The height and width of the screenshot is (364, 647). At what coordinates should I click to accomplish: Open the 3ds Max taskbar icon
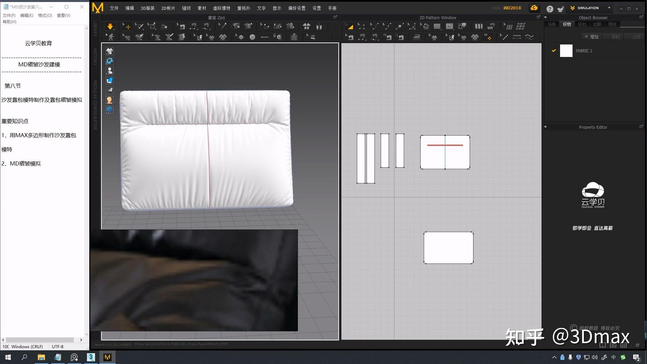click(x=91, y=357)
